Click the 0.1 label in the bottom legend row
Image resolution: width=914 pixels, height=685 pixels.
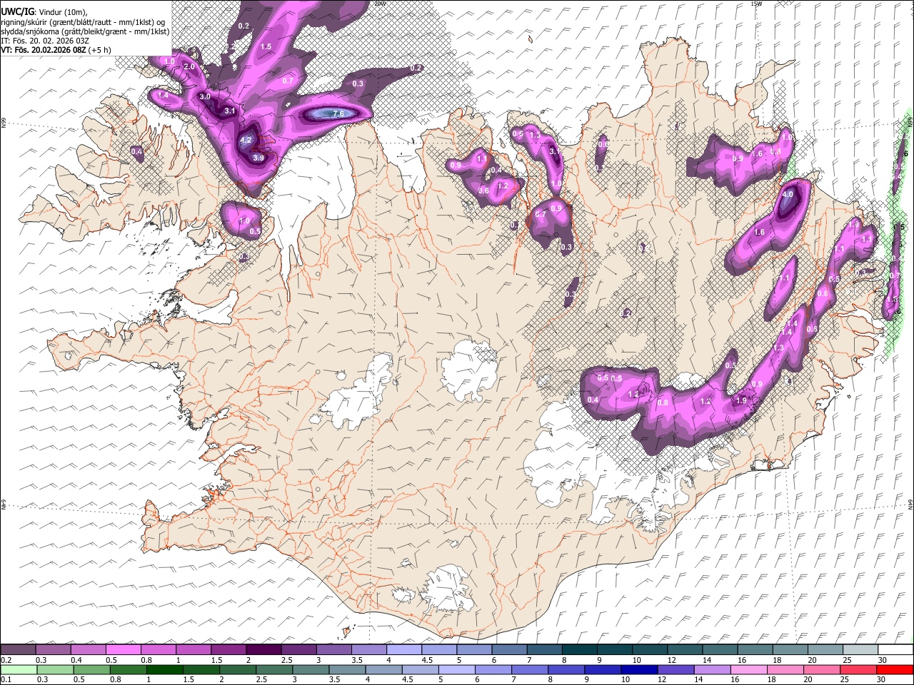pos(6,679)
